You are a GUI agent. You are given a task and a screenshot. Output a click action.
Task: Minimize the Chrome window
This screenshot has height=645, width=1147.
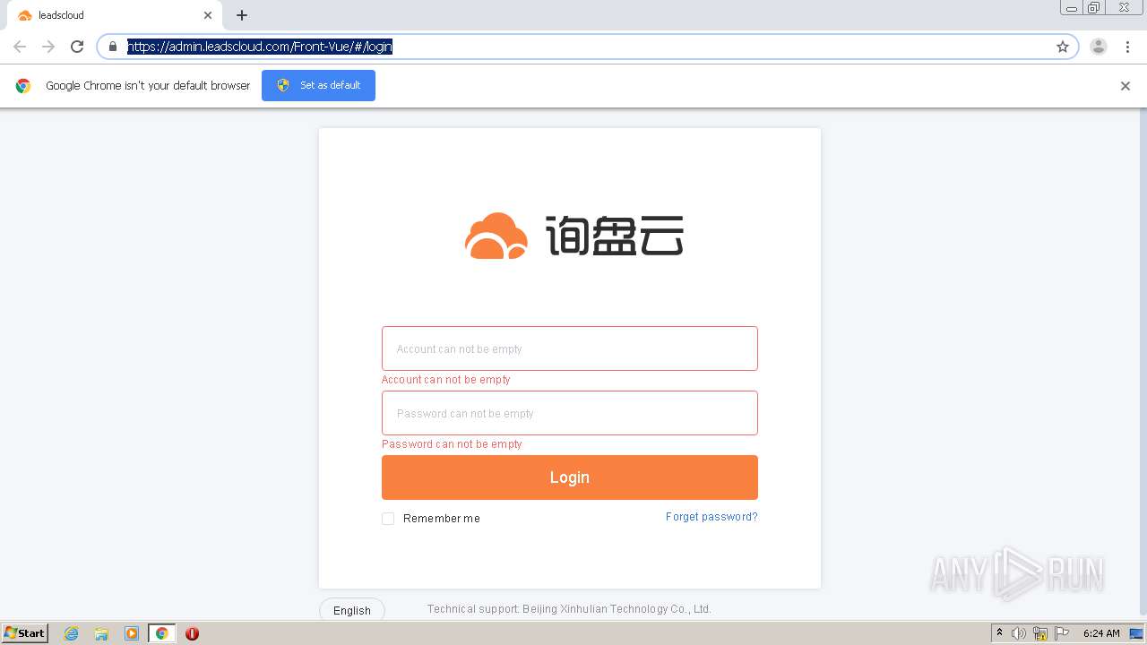(1071, 8)
